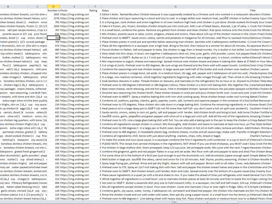Select cell with value 494

coord(53,183)
